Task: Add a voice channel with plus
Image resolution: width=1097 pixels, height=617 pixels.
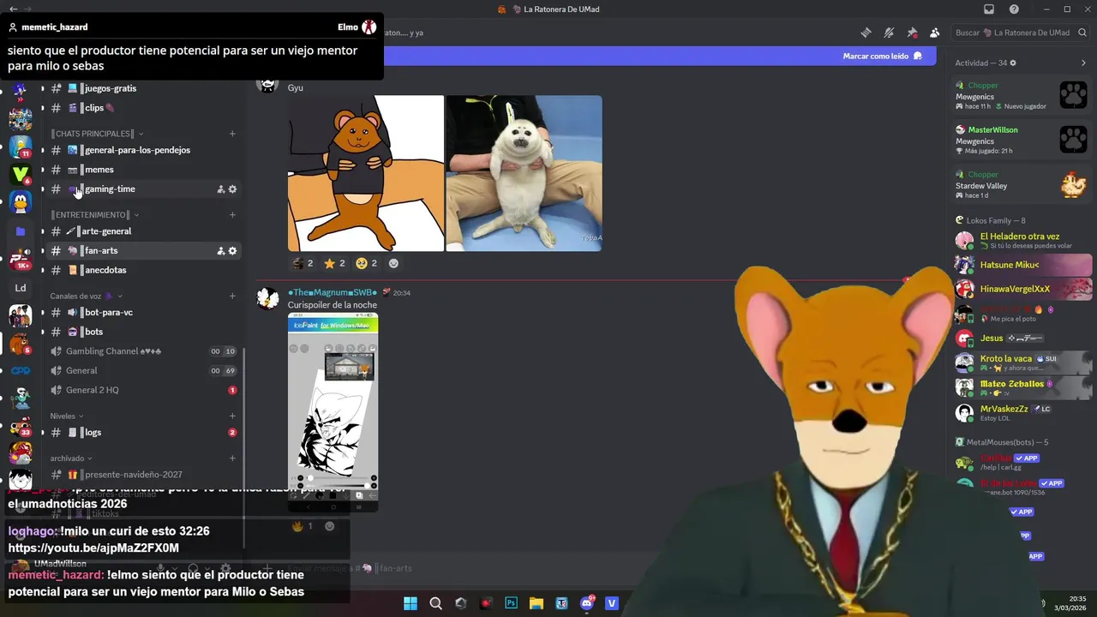Action: coord(232,296)
